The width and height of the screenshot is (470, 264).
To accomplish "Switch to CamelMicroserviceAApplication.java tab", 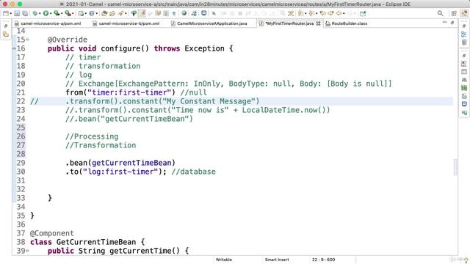I will tap(209, 23).
